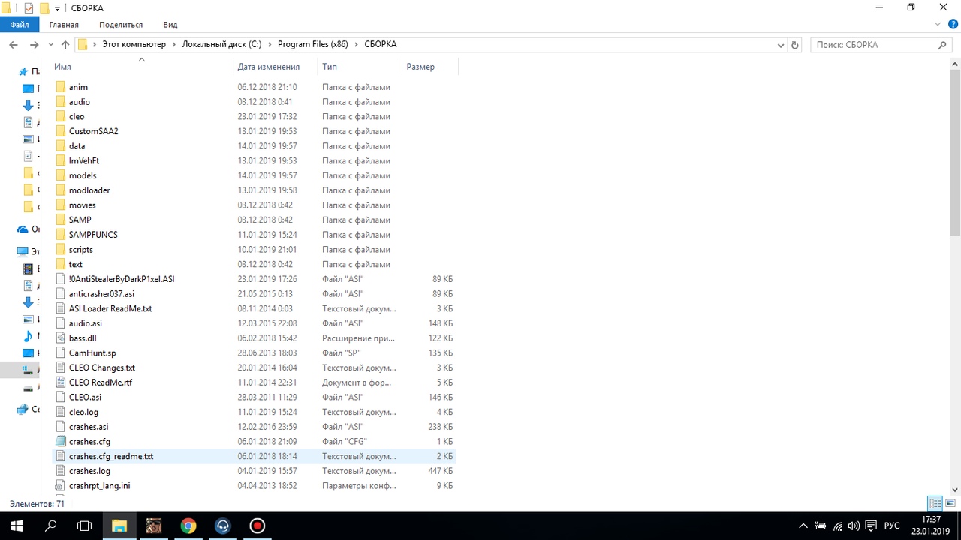Open the Файл ribbon tab
This screenshot has height=540, width=961.
point(20,25)
